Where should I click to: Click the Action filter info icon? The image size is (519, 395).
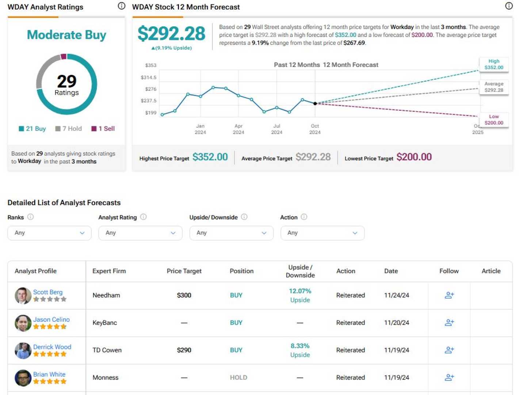click(304, 217)
